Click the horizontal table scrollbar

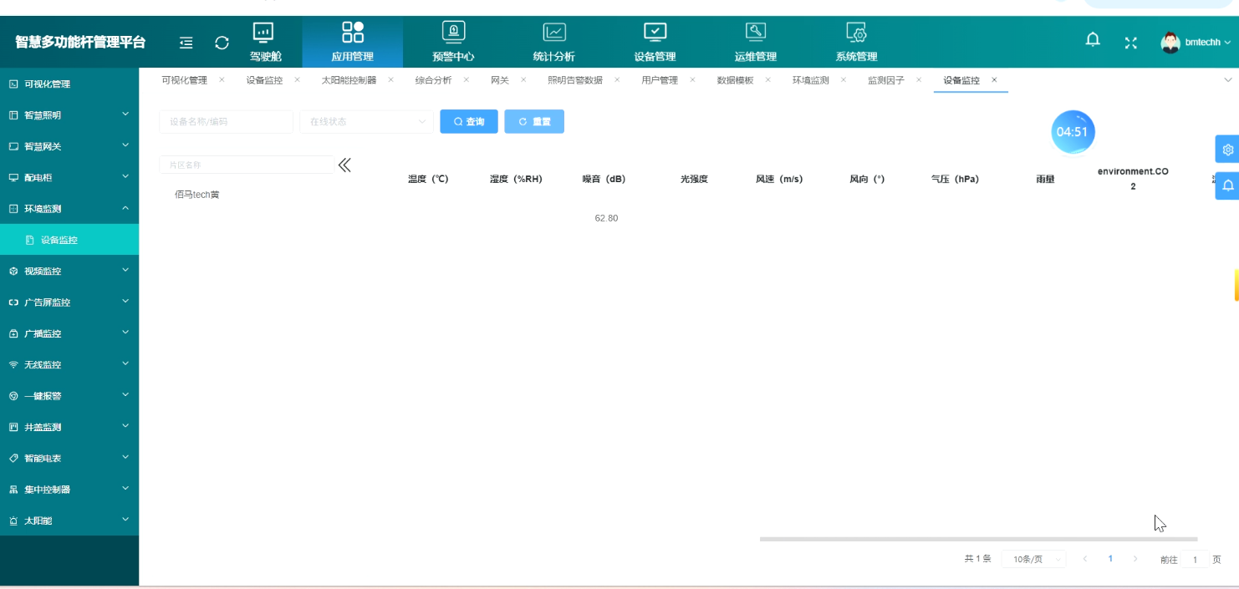[x=978, y=539]
